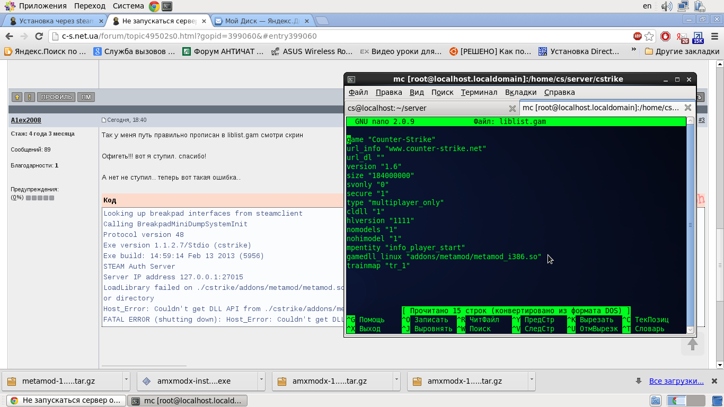Viewport: 724px width, 407px height.
Task: Open the Терминал menu
Action: click(x=479, y=92)
